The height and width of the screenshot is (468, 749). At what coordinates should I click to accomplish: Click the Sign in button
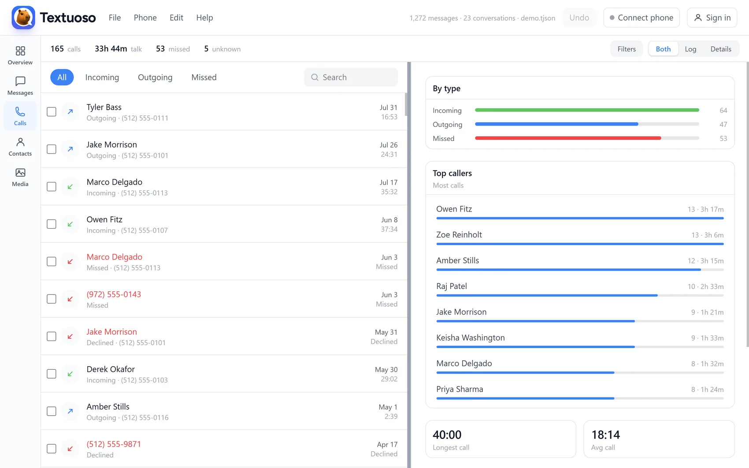click(x=712, y=18)
